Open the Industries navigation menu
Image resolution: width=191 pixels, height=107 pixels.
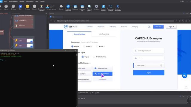[113, 27]
